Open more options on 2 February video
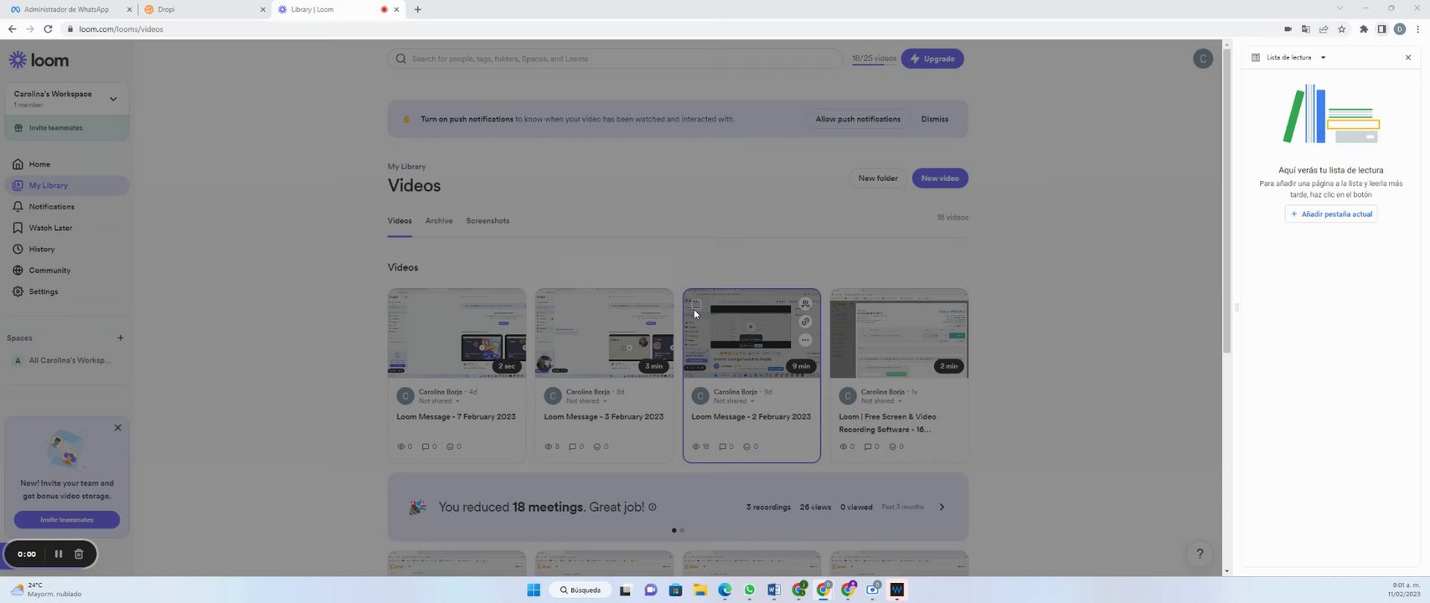 (805, 340)
